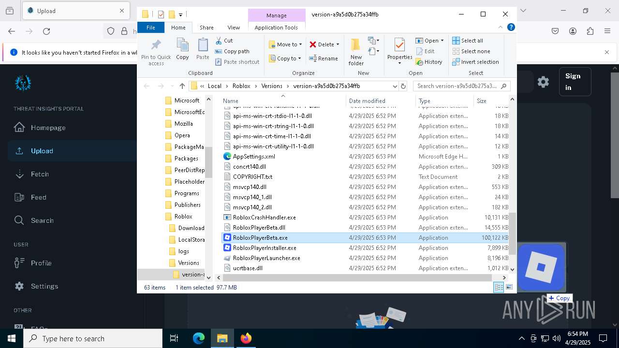Click Select none
Image resolution: width=619 pixels, height=348 pixels.
point(471,51)
